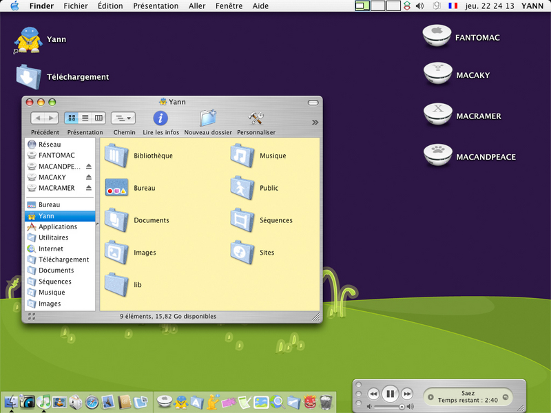Launch iTunes from the Dock
551x413 pixels.
click(x=43, y=401)
